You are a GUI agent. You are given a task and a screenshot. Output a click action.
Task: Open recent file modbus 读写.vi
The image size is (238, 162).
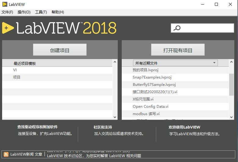(x=175, y=114)
